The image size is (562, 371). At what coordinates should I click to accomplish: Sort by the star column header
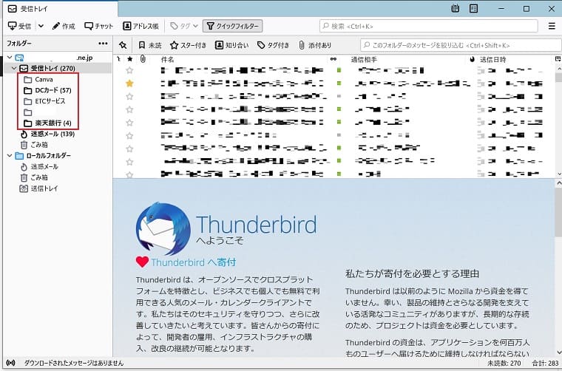[x=129, y=59]
